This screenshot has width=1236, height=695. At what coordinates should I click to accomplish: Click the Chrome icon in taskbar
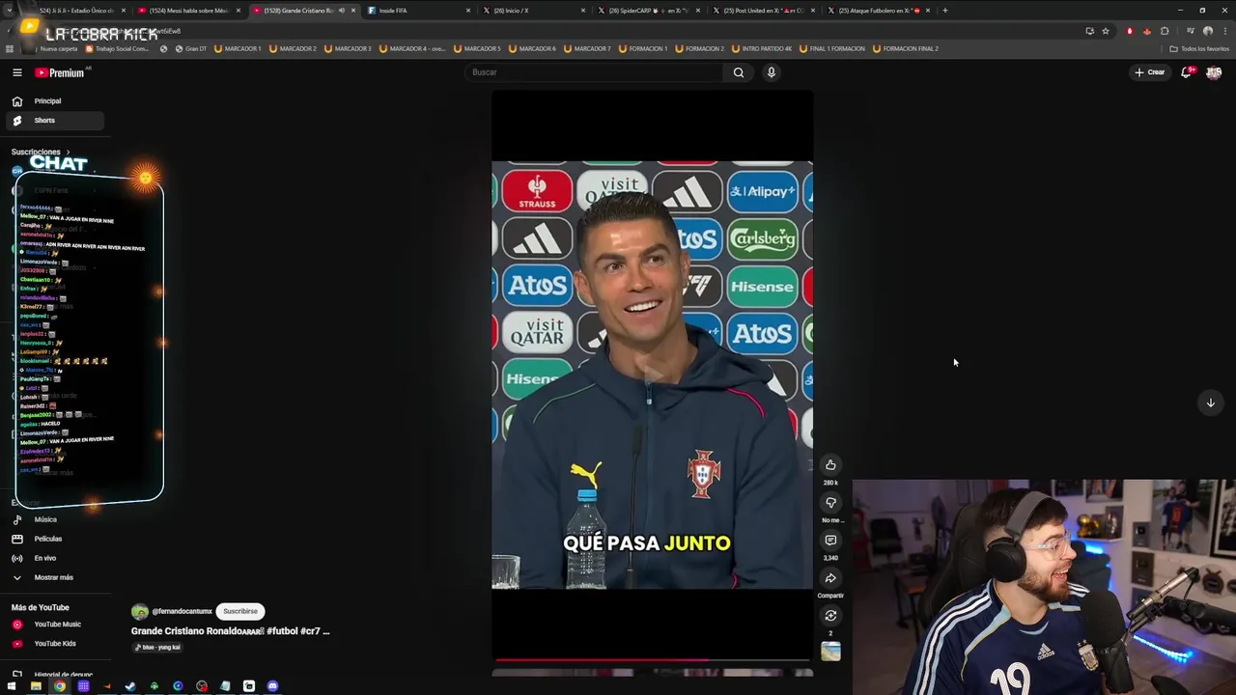tap(60, 686)
